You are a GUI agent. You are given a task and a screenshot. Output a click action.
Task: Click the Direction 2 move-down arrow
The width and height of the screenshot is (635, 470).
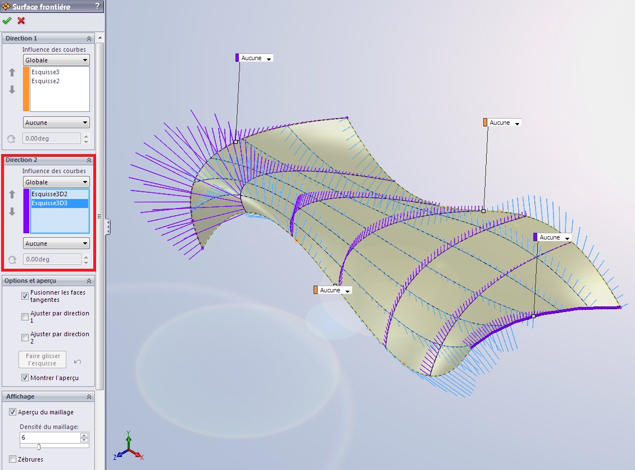point(12,212)
